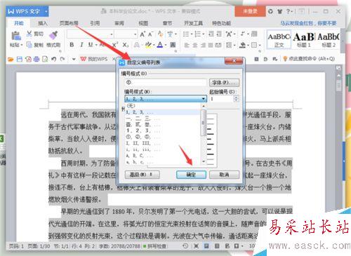This screenshot has width=351, height=256.
Task: Click the Paste (粘贴) icon
Action: (15, 36)
